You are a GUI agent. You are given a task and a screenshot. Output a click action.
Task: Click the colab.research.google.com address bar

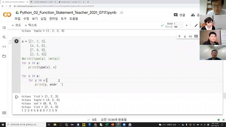point(55,6)
